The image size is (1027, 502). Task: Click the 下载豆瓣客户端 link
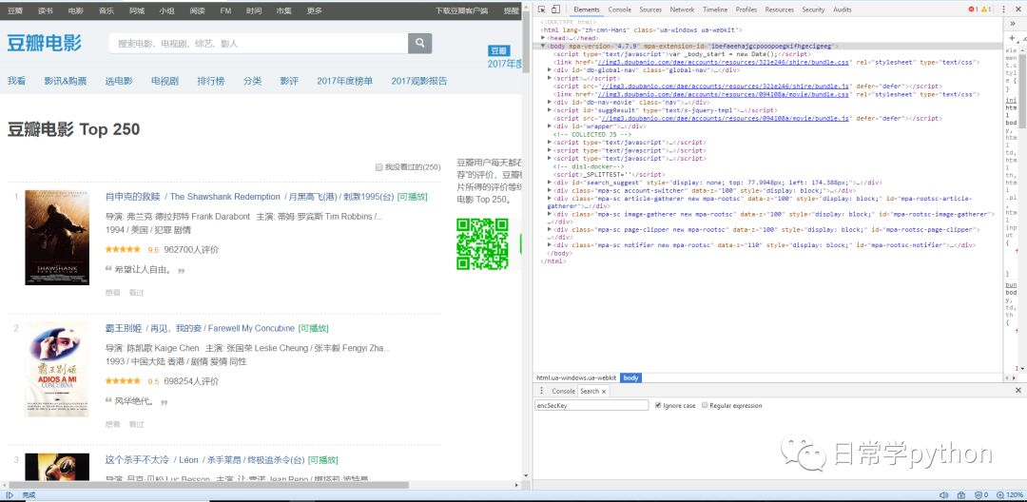click(x=462, y=10)
